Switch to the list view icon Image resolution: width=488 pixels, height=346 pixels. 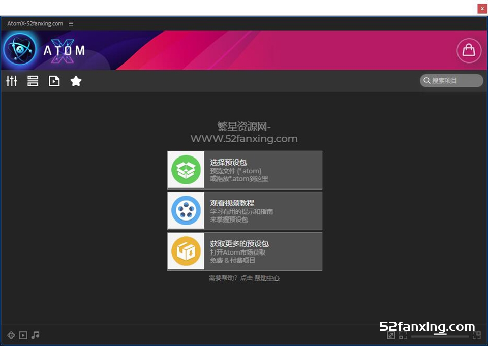click(33, 81)
